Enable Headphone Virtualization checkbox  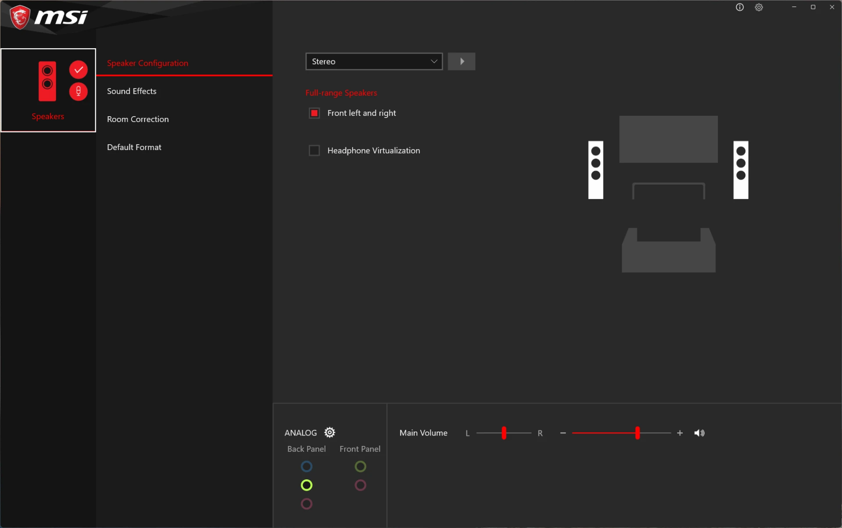[314, 150]
